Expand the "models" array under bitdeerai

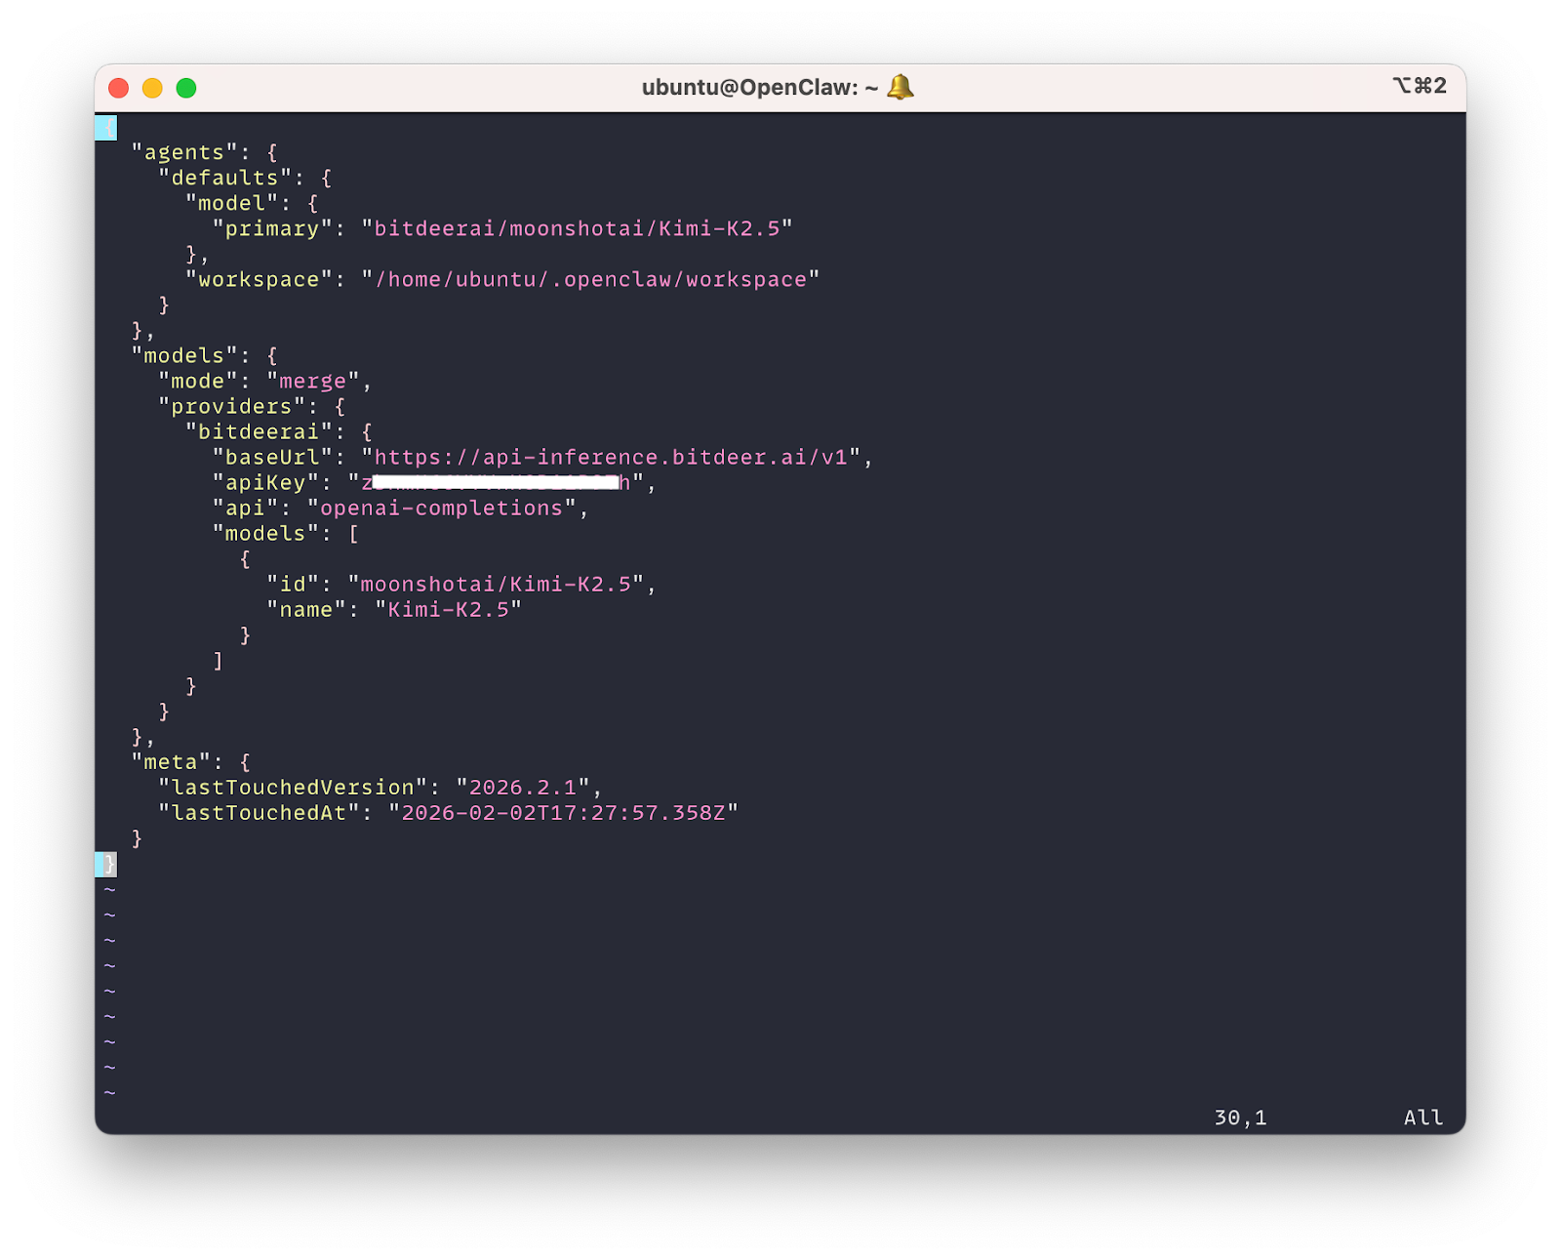(264, 532)
